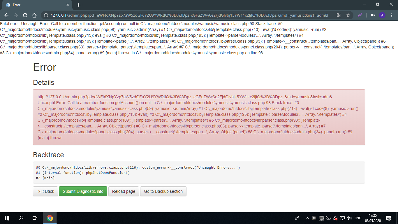This screenshot has height=224, width=398.
Task: Reload the page with the browser refresh icon
Action: tap(25, 15)
